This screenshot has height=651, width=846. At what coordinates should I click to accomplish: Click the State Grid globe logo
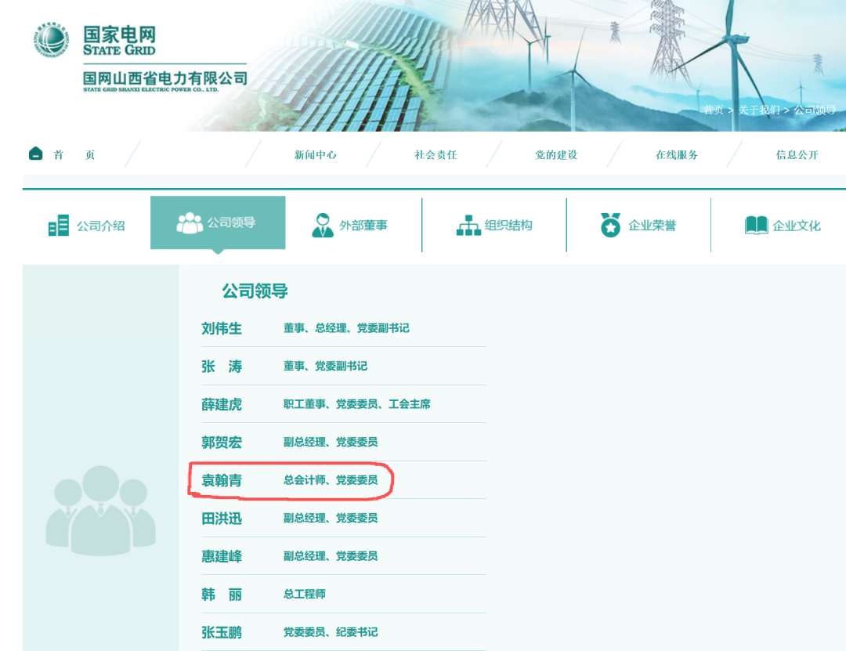[51, 39]
